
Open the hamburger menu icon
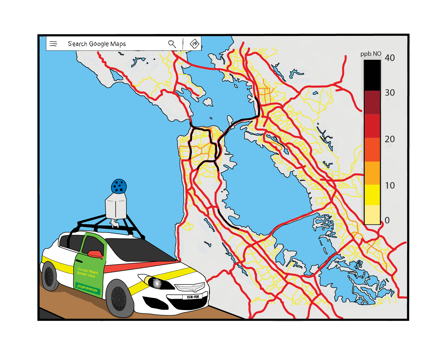53,44
